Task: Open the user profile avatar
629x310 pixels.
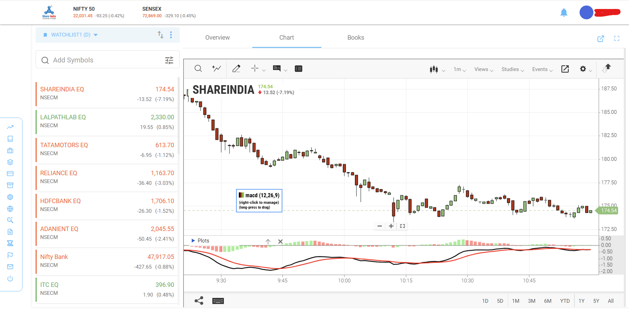Action: [x=586, y=12]
